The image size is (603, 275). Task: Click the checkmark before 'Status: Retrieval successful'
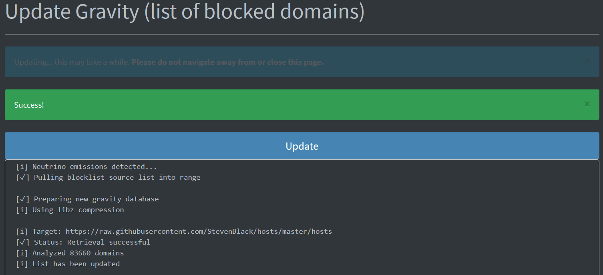point(23,242)
